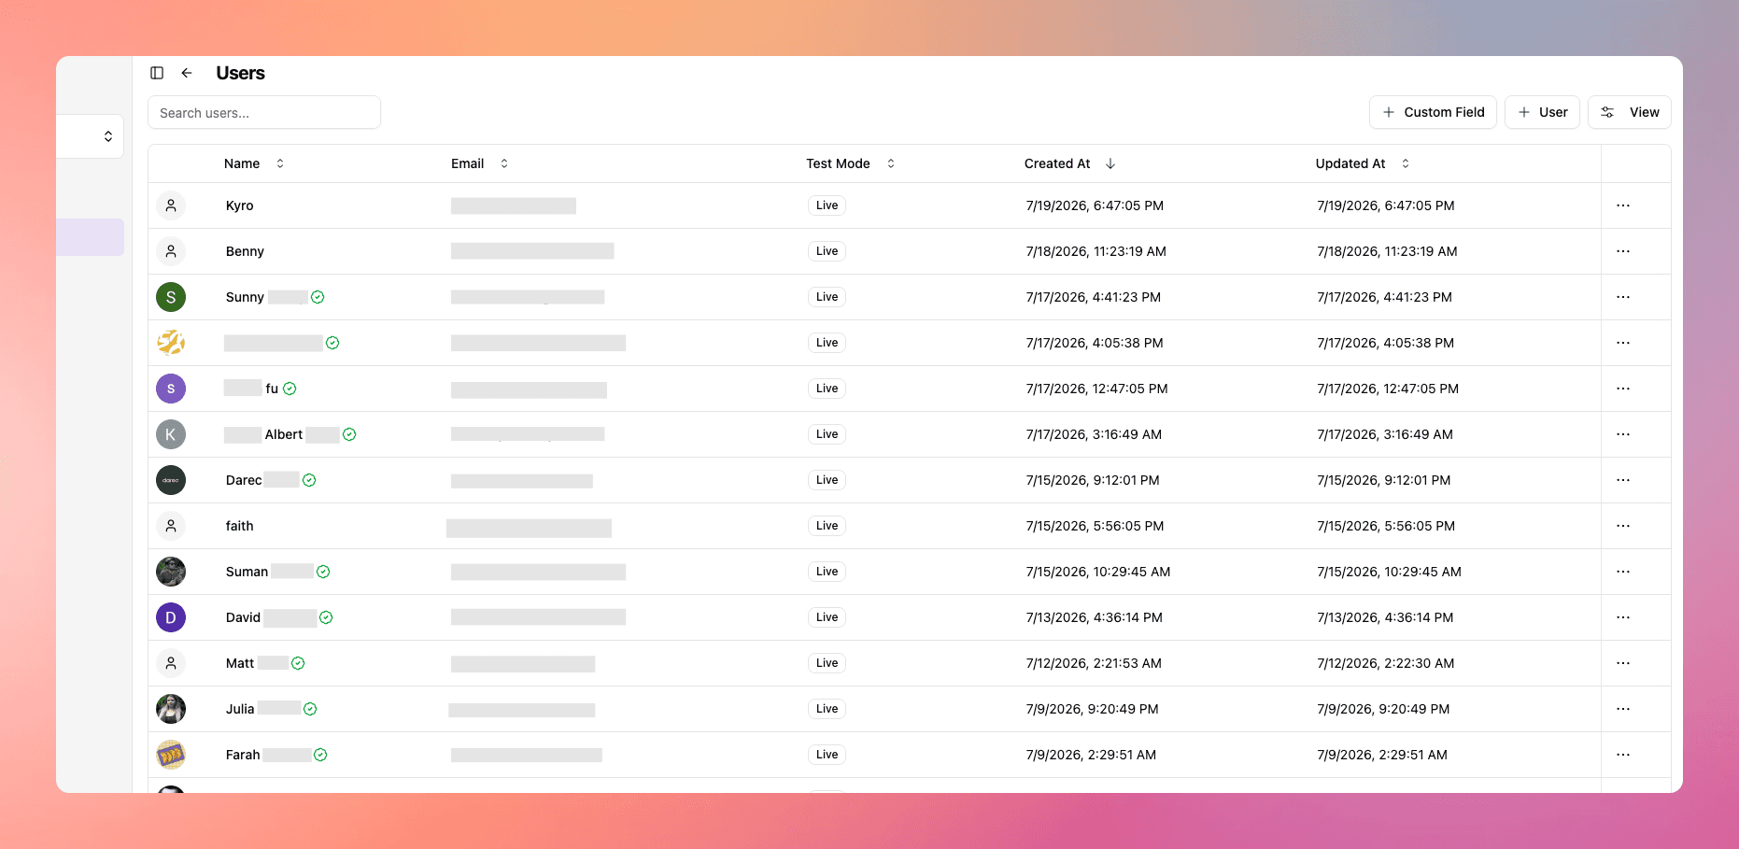Screen dimensions: 1739x849
Task: Open the row menu for faith
Action: (x=1623, y=526)
